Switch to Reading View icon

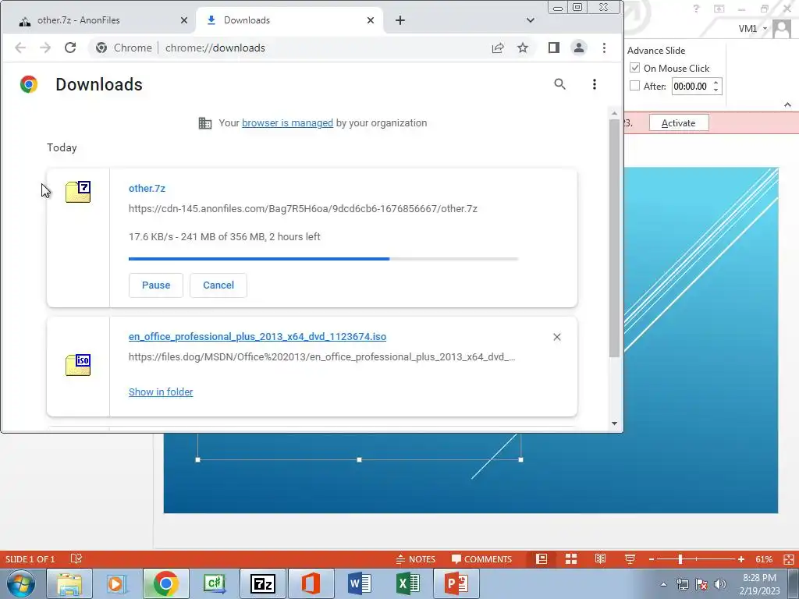tap(601, 559)
